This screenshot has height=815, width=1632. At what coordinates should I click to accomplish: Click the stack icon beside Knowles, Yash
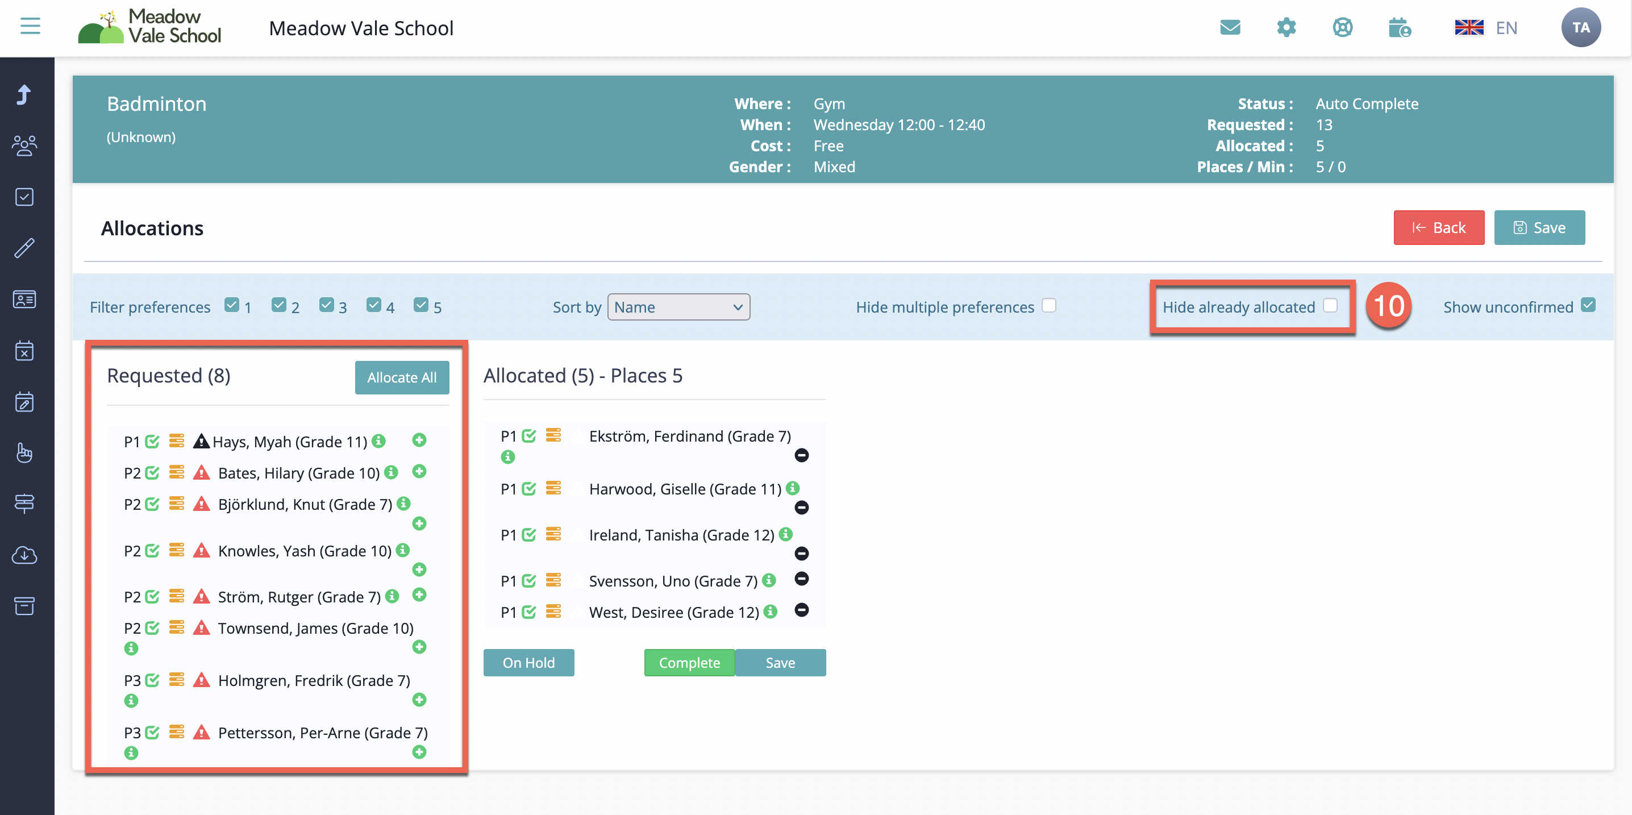tap(177, 550)
